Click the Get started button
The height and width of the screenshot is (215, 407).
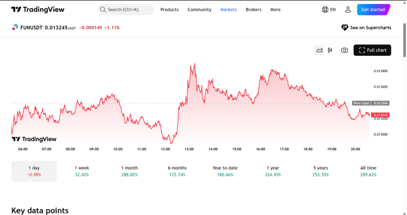(x=373, y=9)
